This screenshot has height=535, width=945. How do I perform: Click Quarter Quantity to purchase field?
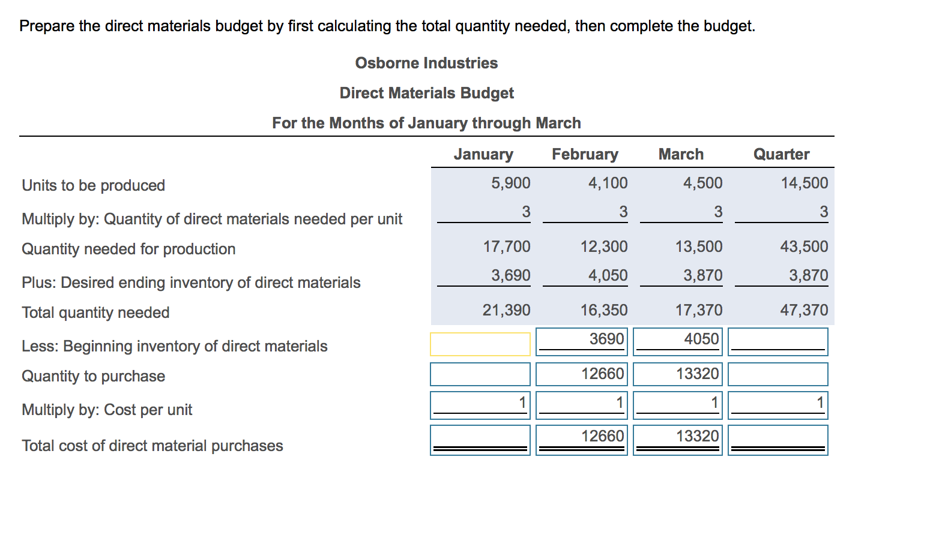778,374
